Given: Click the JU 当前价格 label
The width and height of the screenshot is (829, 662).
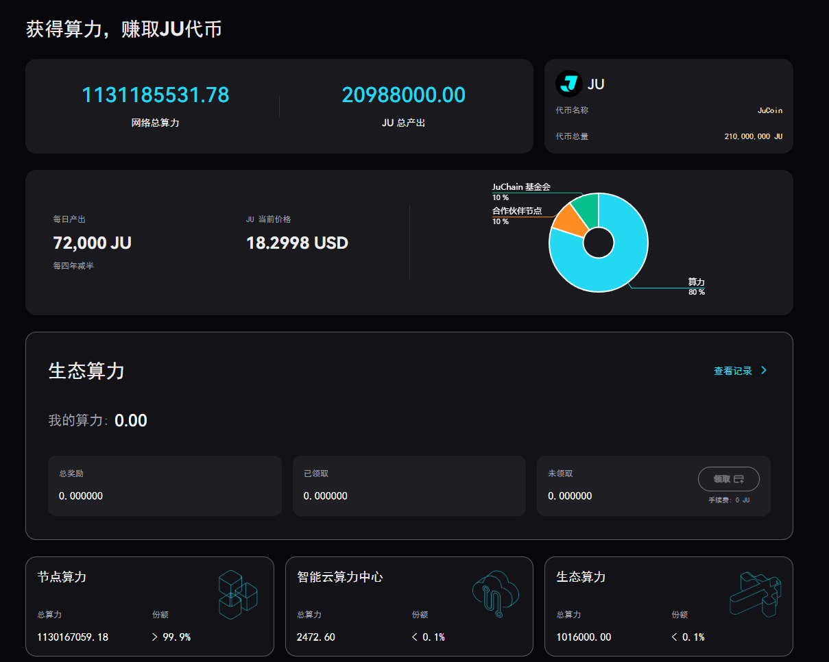Looking at the screenshot, I should click(x=269, y=219).
